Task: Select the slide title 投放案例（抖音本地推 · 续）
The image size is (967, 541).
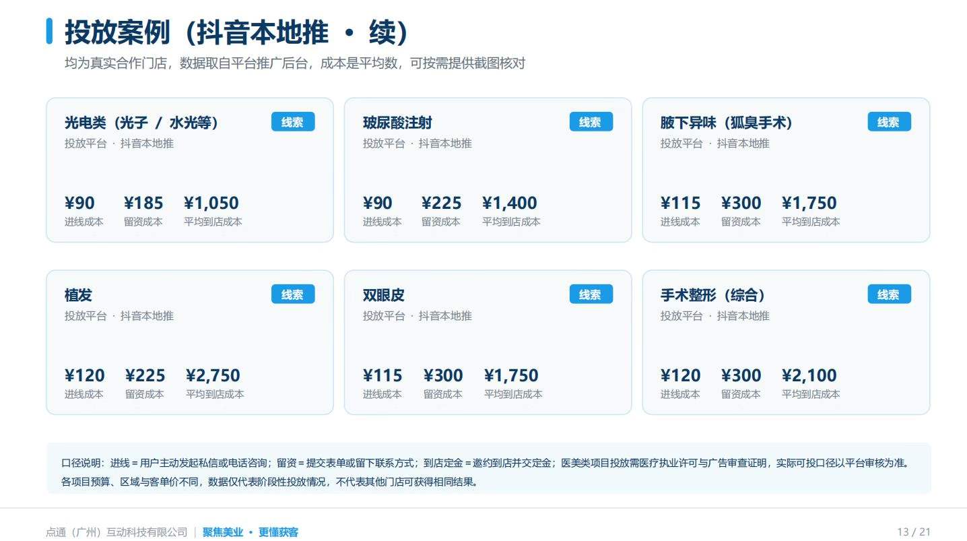Action: (x=236, y=32)
